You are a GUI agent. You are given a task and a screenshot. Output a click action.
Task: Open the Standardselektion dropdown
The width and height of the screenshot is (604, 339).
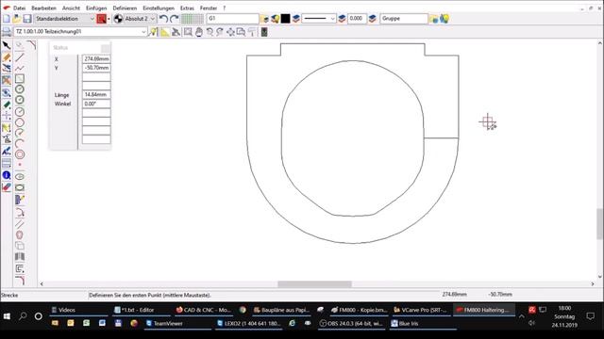(x=64, y=19)
